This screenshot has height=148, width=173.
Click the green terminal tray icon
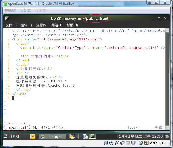click(93, 136)
